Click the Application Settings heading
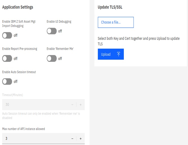 point(17,7)
